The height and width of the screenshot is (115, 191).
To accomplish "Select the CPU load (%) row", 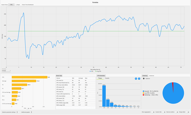I will pyautogui.click(x=75, y=81).
